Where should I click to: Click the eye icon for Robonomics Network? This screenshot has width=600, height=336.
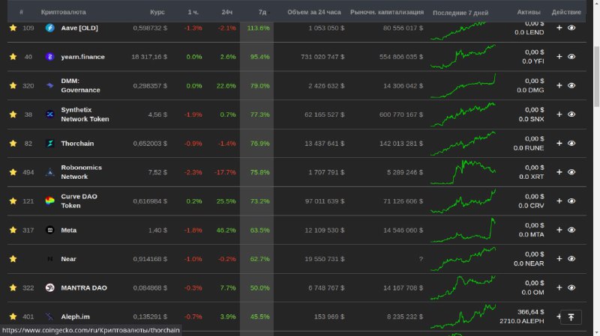click(571, 172)
